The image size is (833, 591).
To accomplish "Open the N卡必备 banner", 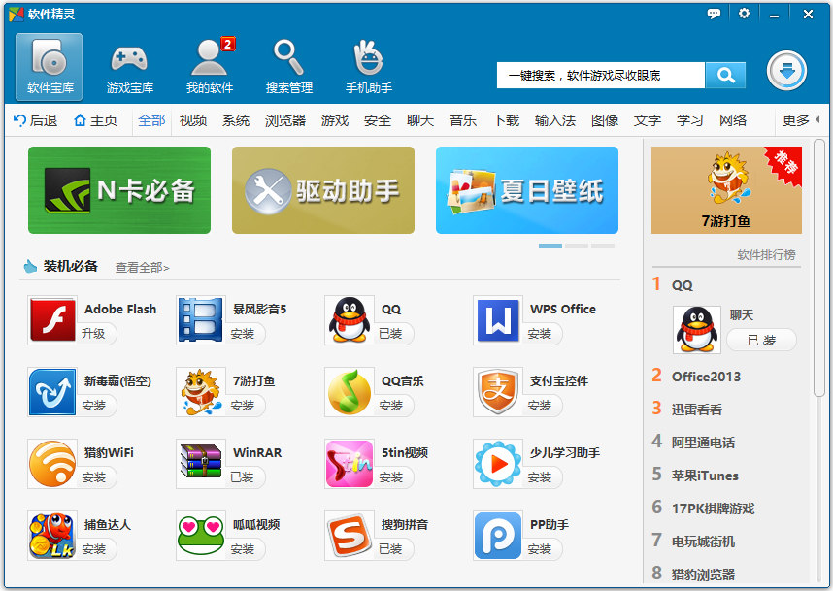I will [x=118, y=190].
